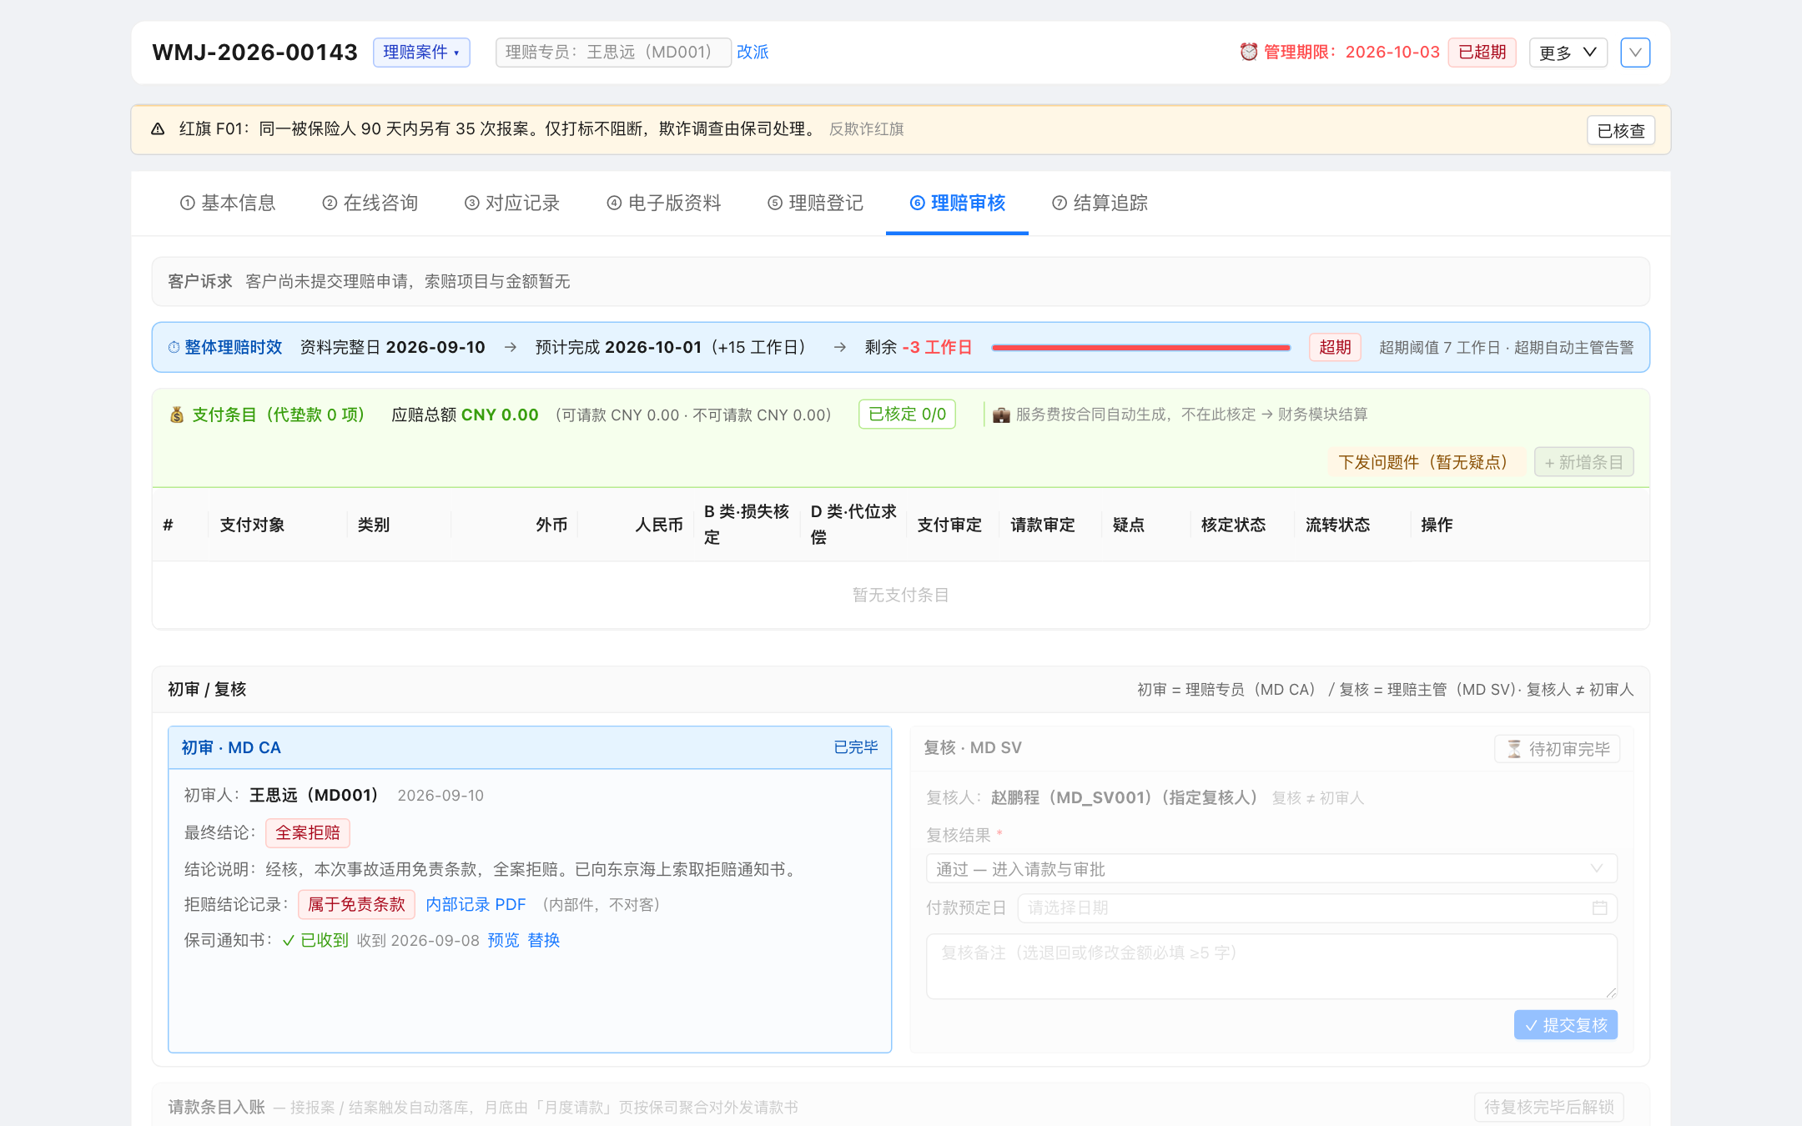This screenshot has width=1802, height=1126.
Task: Switch to the 结算追踪 tab
Action: point(1100,203)
